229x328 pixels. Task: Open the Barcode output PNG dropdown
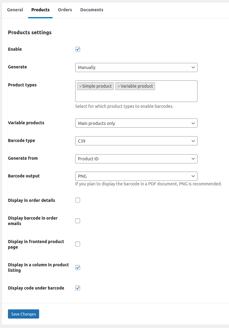(136, 176)
